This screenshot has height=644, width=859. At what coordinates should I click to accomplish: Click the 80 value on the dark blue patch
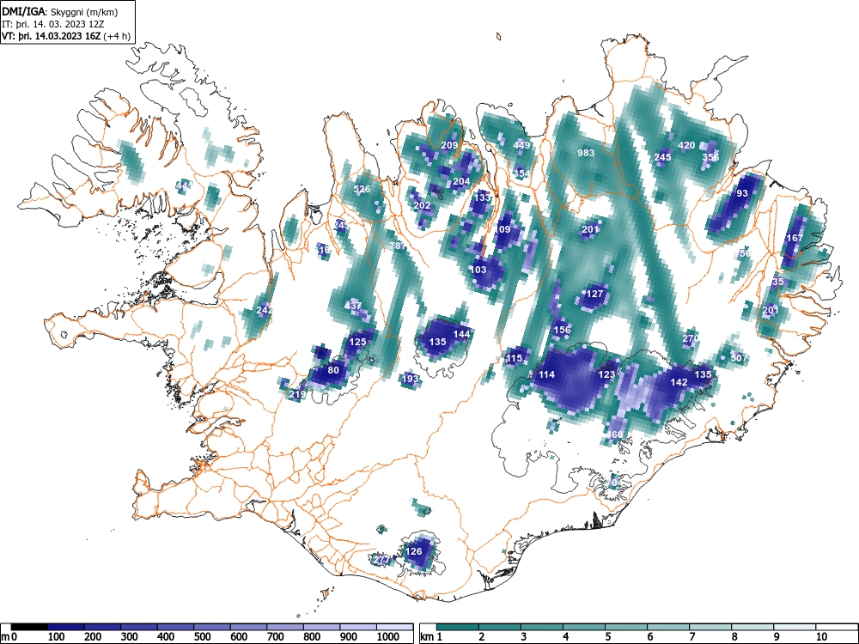(333, 369)
